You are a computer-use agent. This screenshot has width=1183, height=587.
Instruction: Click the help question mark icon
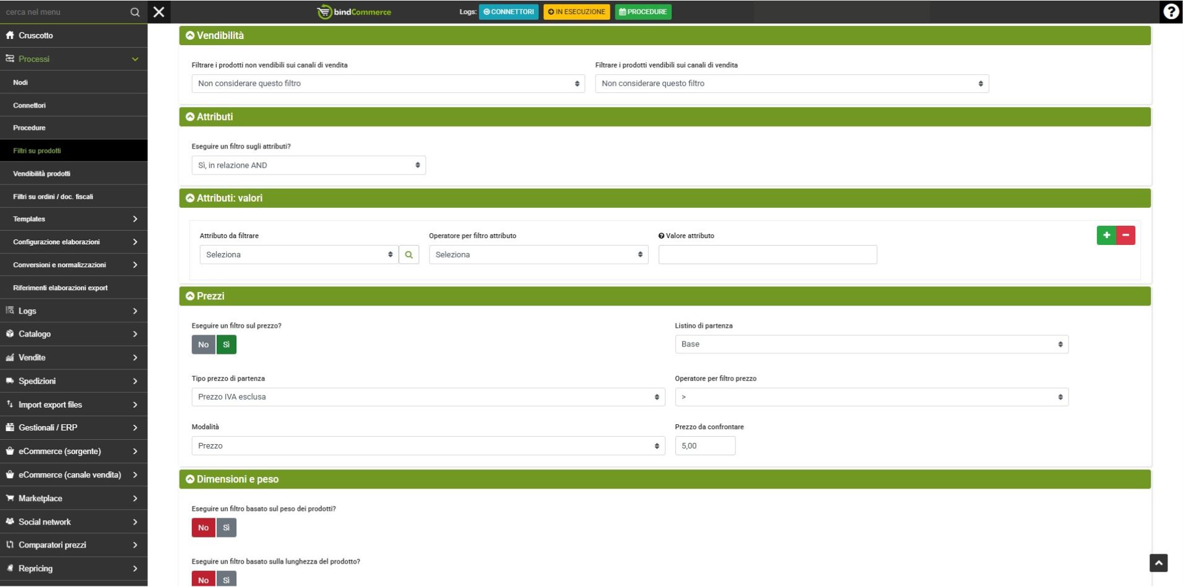(1170, 12)
